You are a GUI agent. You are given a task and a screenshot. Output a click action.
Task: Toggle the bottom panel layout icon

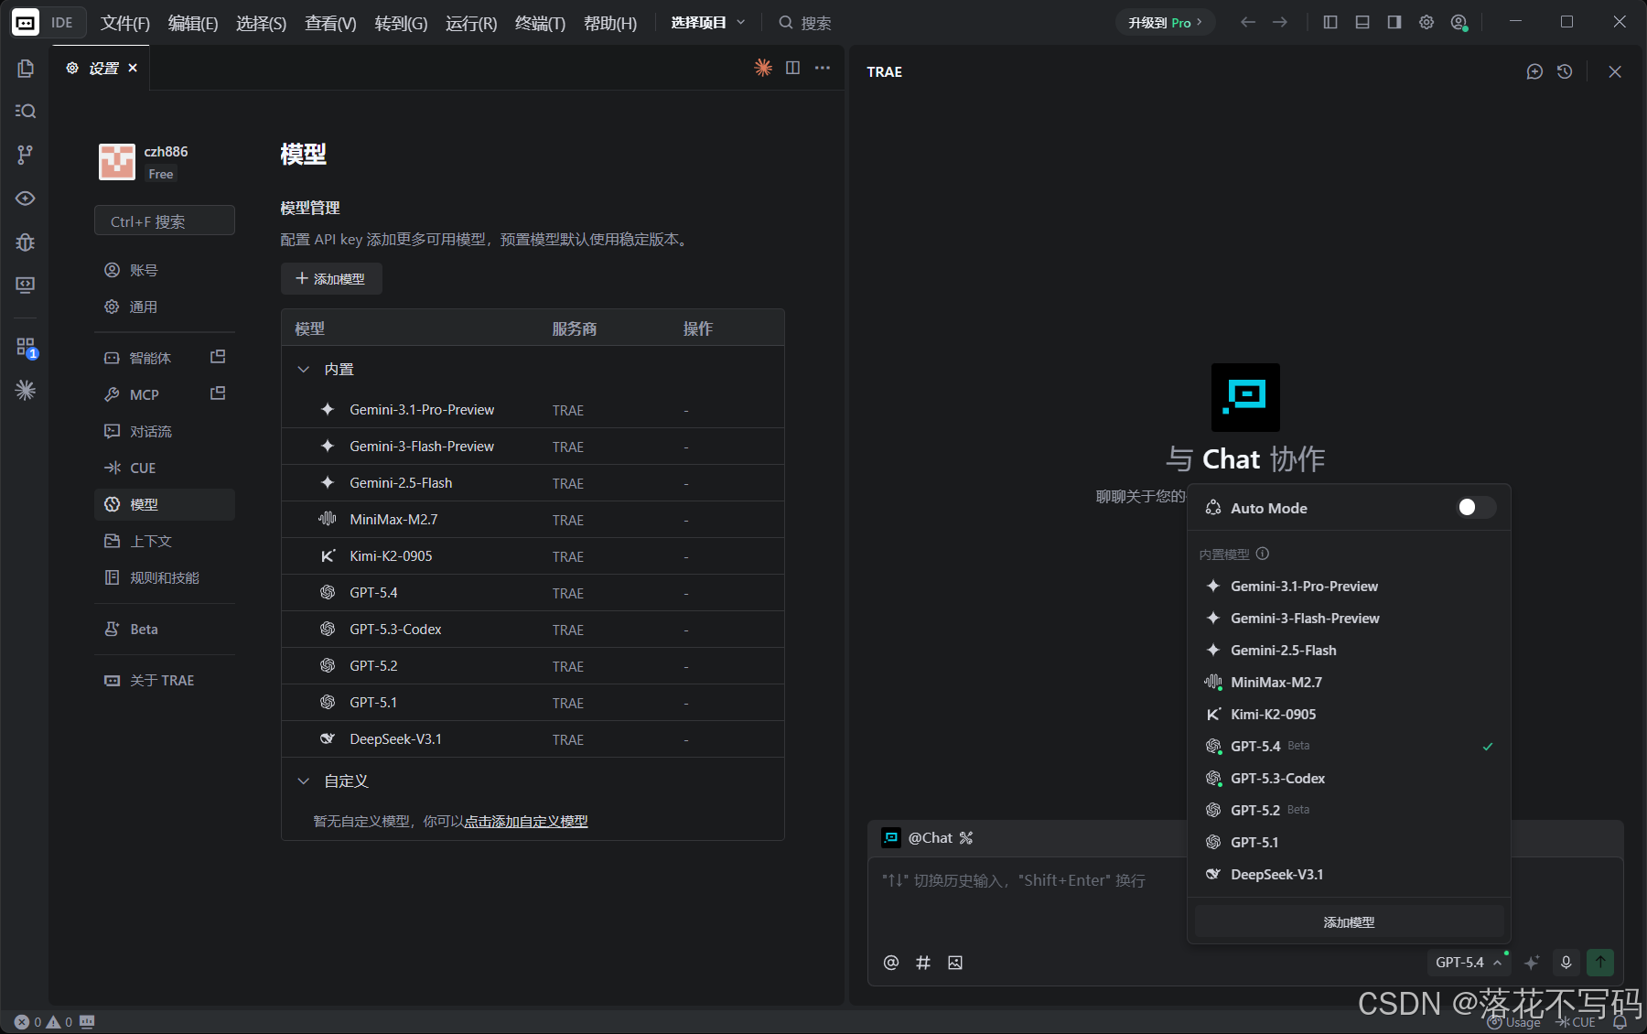coord(1362,22)
